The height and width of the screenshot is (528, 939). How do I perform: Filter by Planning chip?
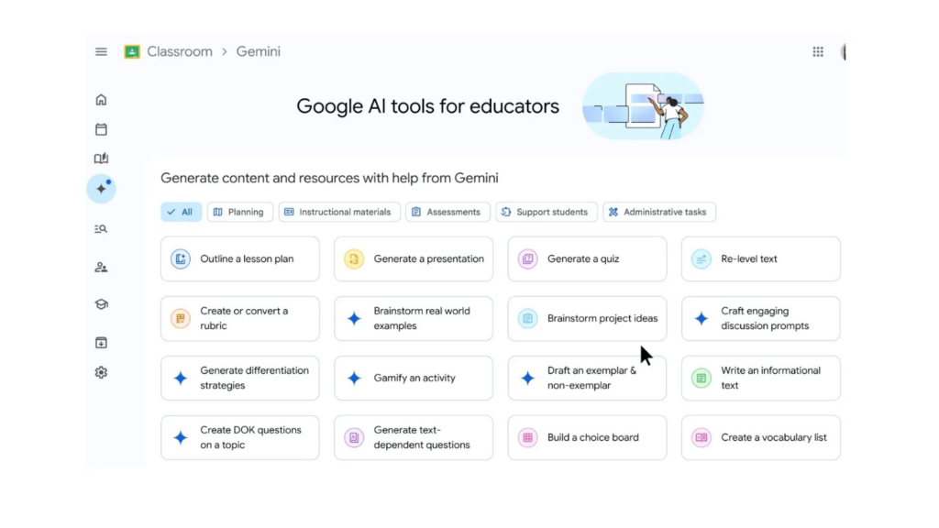coord(239,212)
